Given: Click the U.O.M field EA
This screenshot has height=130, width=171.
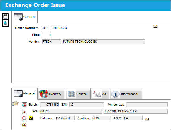Looking at the screenshot, I should tap(133, 118).
